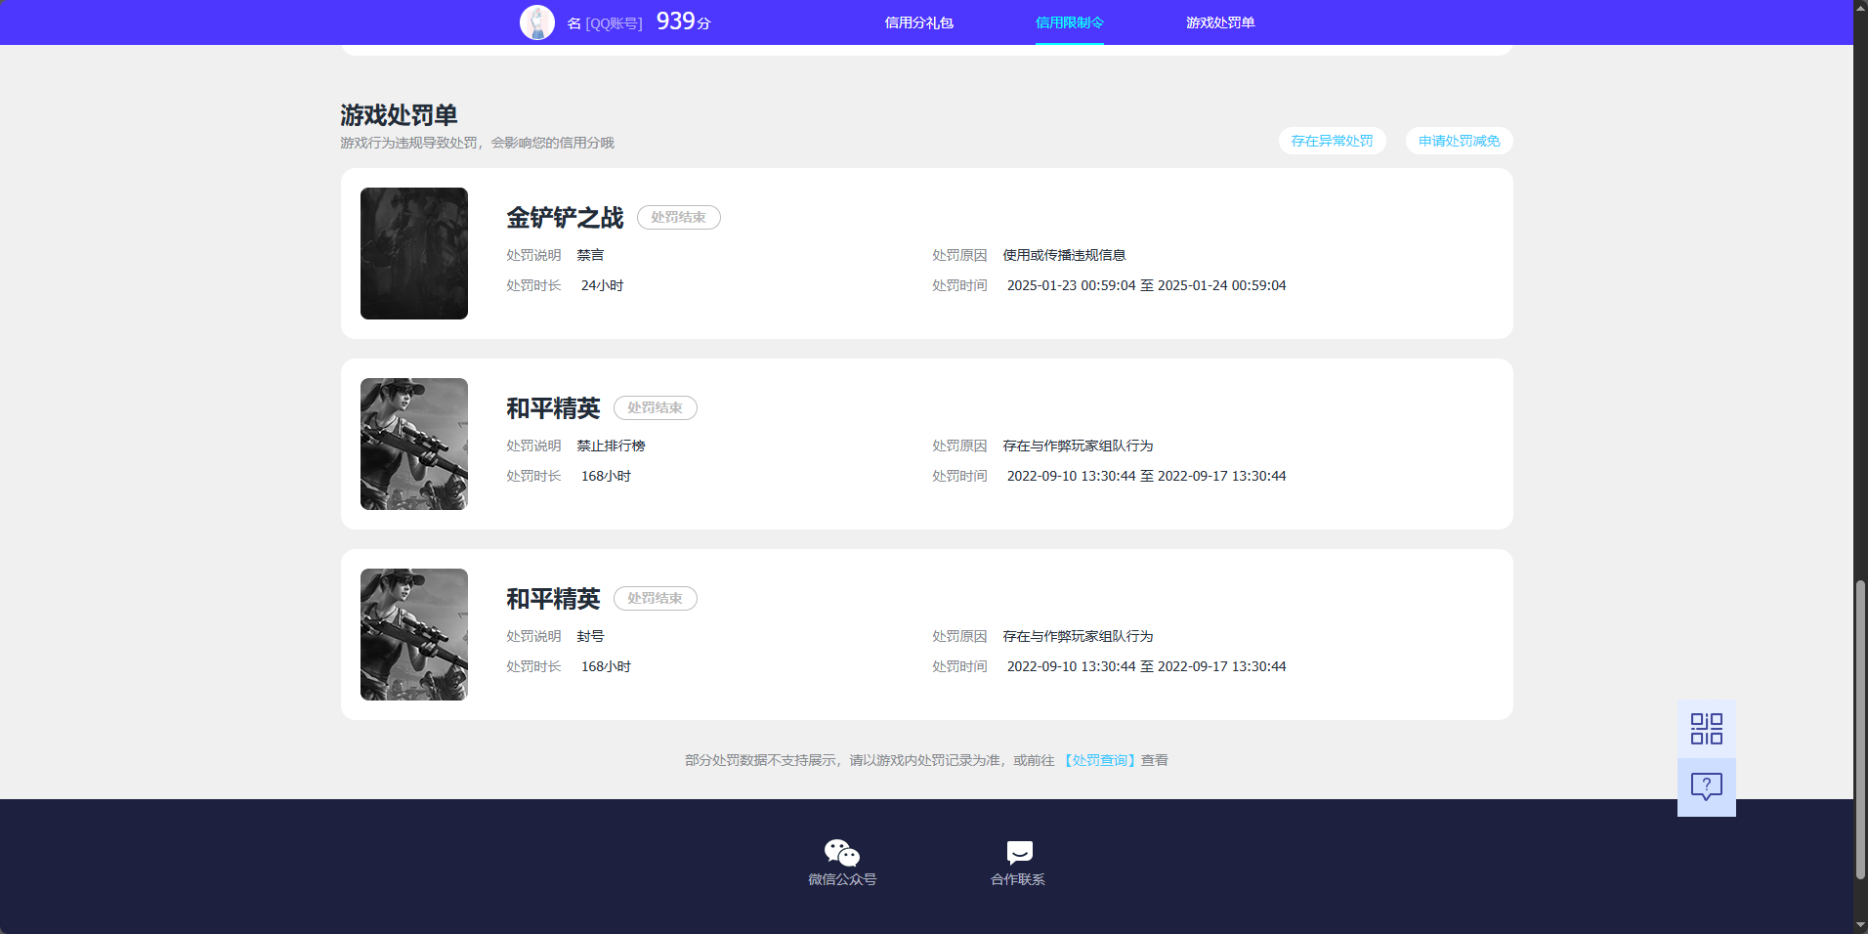This screenshot has height=934, width=1868.
Task: Click the 使用或传播违规信息 reason text
Action: click(1064, 255)
